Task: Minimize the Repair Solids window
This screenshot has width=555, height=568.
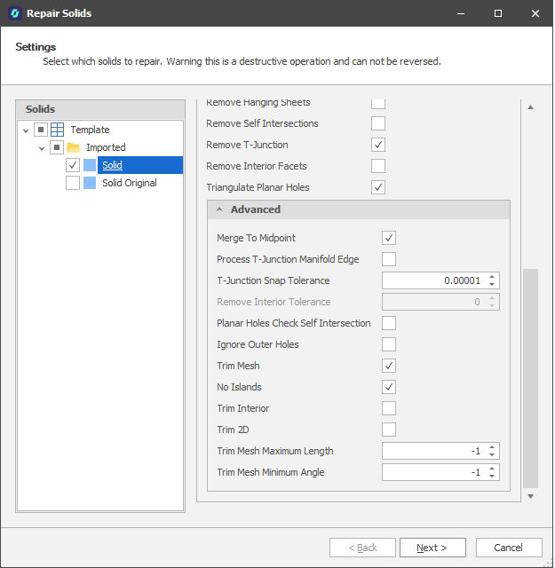Action: coord(461,13)
